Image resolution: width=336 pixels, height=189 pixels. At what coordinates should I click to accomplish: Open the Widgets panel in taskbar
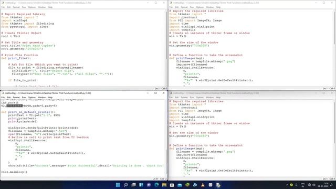[141, 185]
